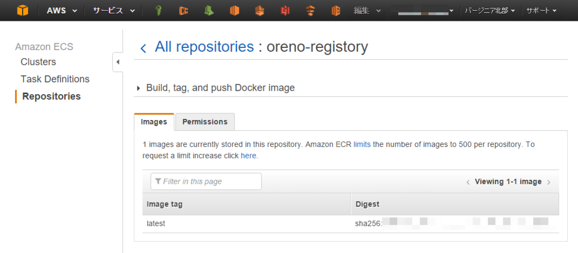Focus the Filter in this page field

(x=206, y=181)
